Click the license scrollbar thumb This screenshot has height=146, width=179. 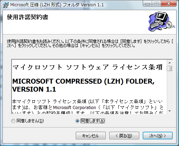tap(170, 68)
